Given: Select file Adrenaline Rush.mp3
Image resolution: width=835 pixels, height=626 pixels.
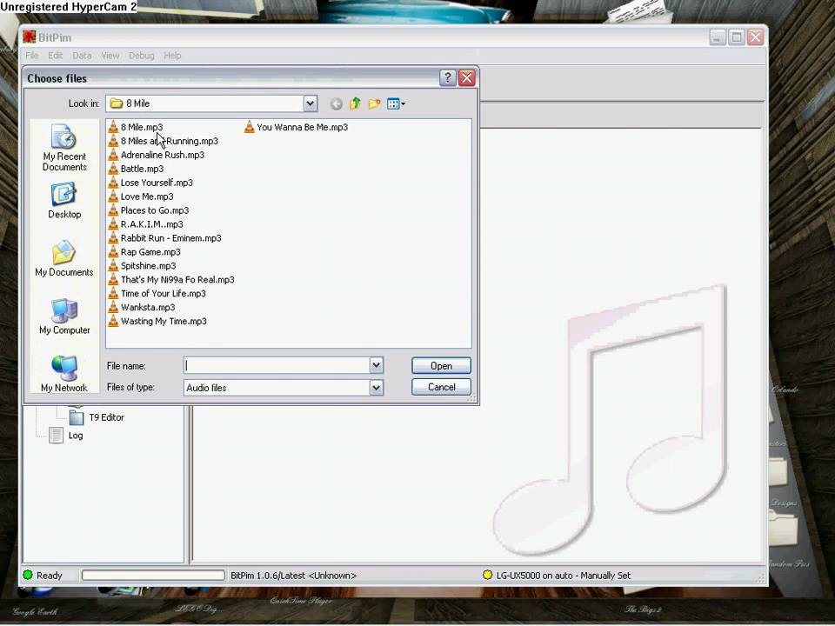Looking at the screenshot, I should (157, 155).
